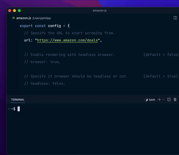Click the '~$' terminal prompt
The width and height of the screenshot is (179, 155).
[x=13, y=109]
